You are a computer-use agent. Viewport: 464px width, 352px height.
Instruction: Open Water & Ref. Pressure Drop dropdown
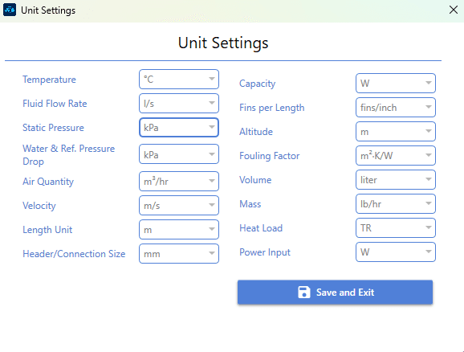(179, 154)
